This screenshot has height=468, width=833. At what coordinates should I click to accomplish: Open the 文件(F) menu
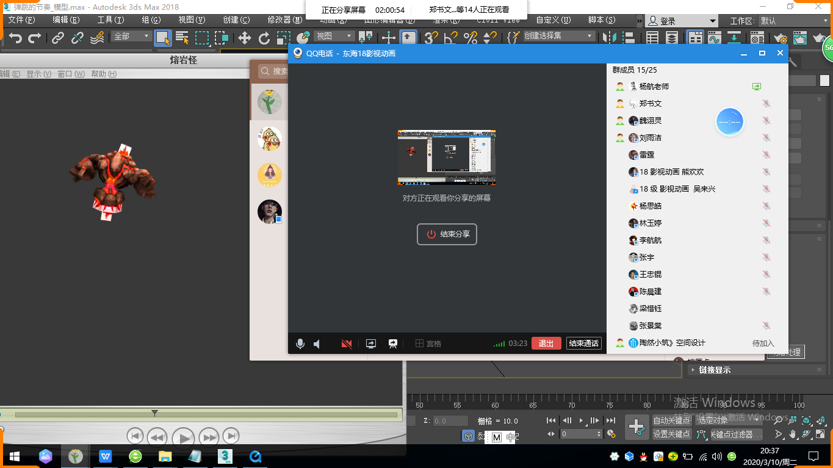coord(21,20)
